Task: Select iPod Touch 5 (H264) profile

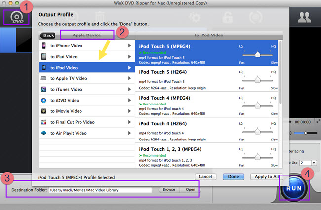Action: [206, 79]
